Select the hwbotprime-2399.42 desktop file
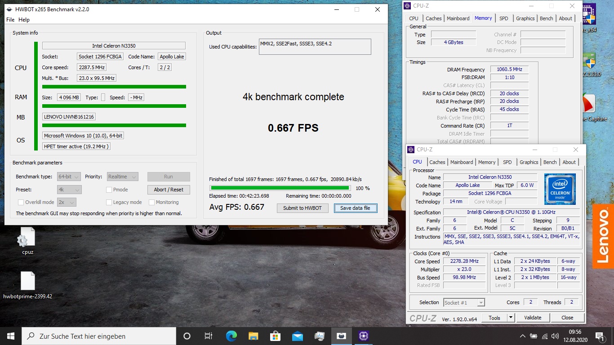The width and height of the screenshot is (614, 345). pos(27,285)
